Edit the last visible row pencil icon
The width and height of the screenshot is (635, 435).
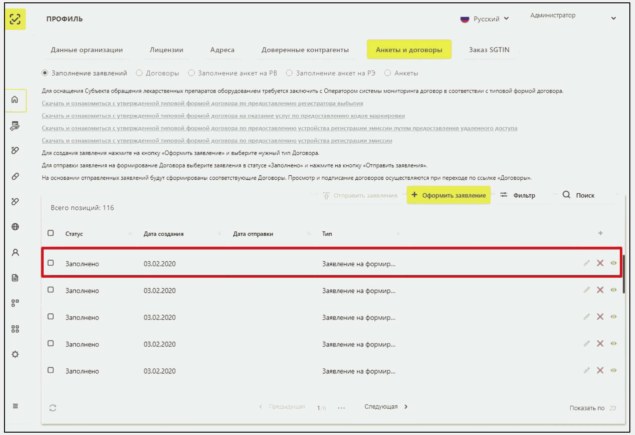point(587,370)
